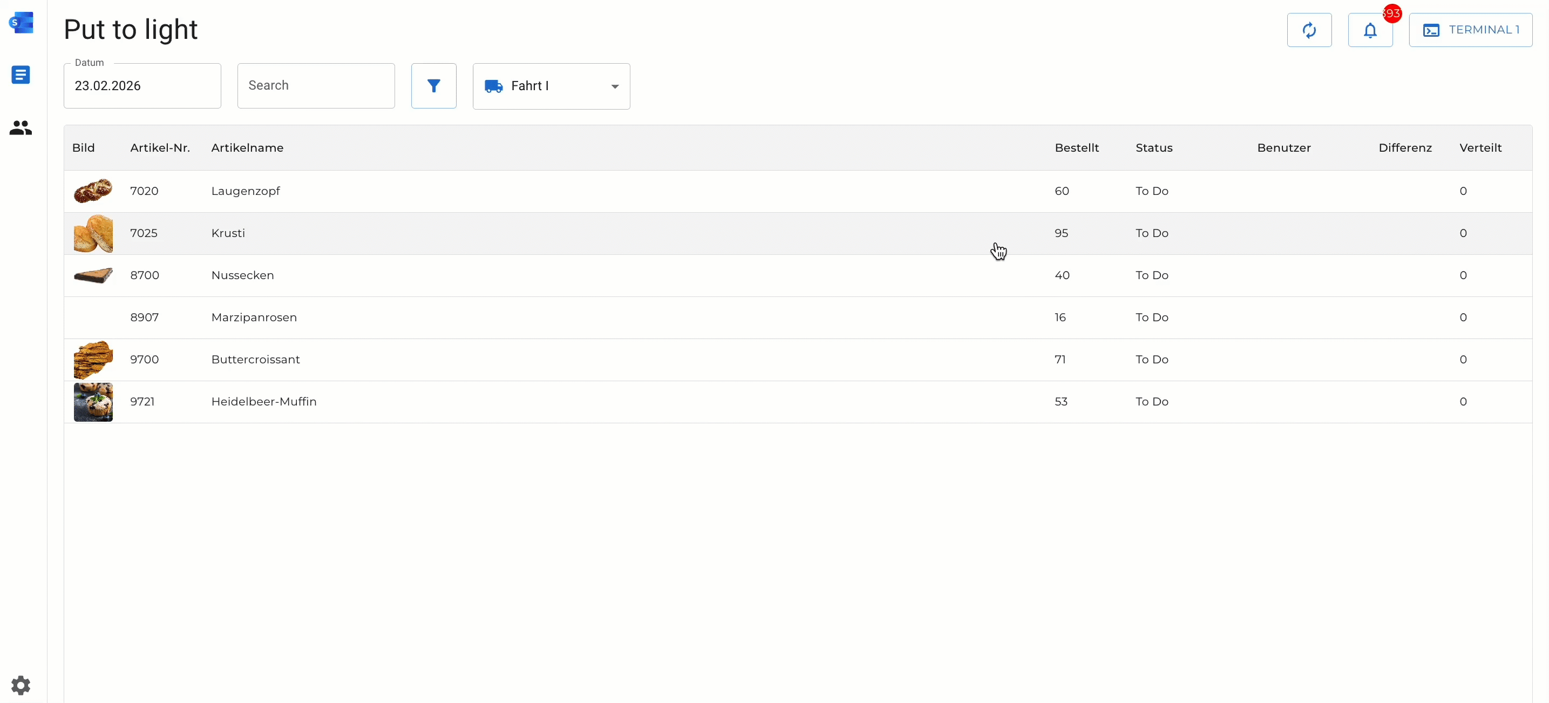Sort by Artikelname column header

pyautogui.click(x=247, y=148)
